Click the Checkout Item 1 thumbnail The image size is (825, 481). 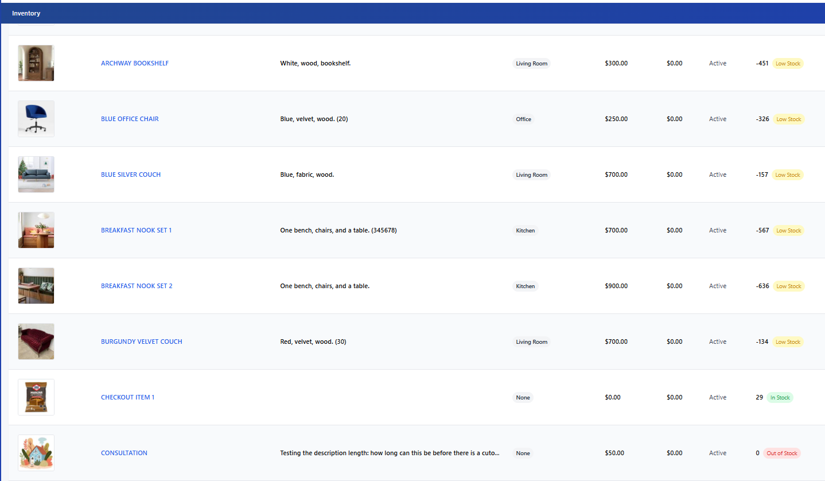36,397
